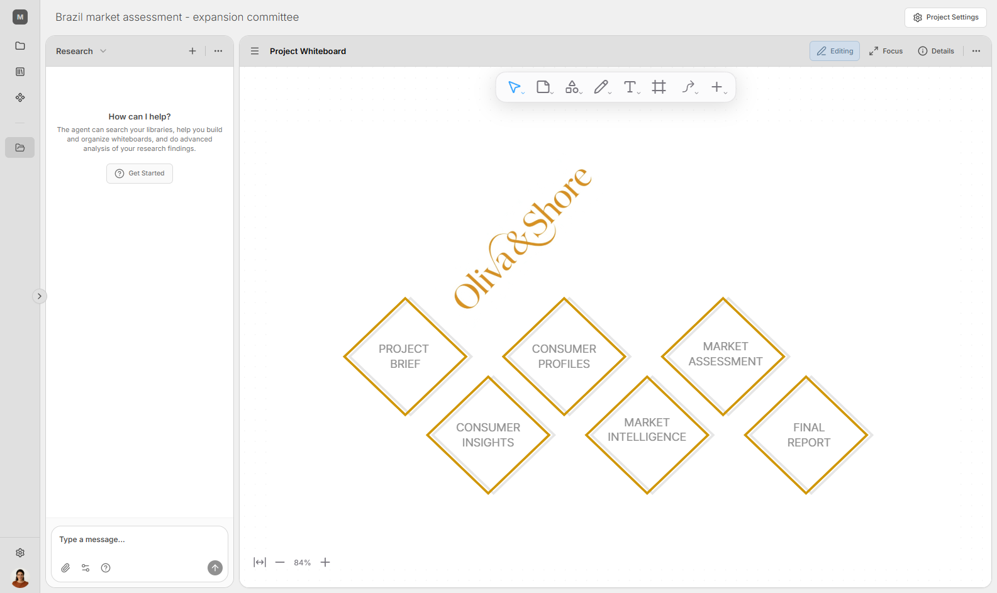
Task: Expand the collapsed sidebar arrow
Action: (40, 296)
